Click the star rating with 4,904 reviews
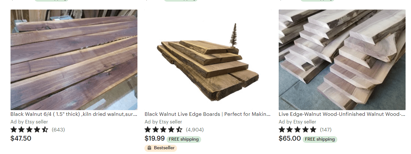The image size is (411, 154). [164, 129]
